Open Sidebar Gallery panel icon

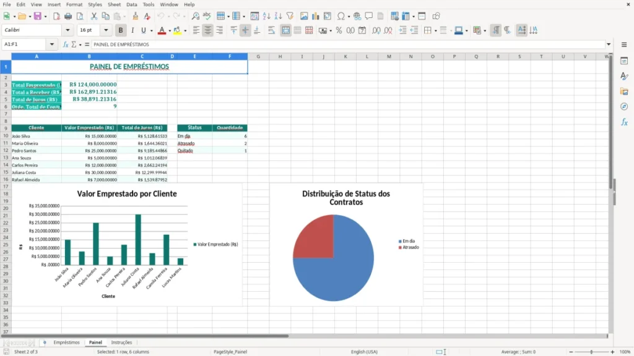click(x=624, y=91)
